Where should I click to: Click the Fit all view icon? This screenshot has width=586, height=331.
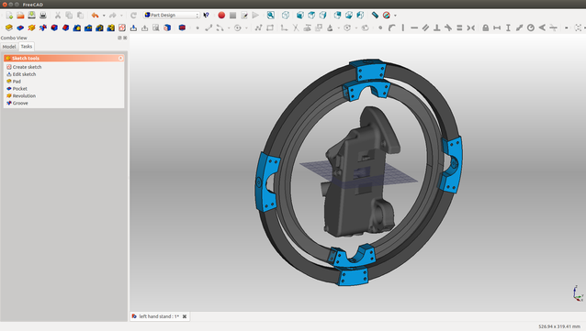pos(271,16)
